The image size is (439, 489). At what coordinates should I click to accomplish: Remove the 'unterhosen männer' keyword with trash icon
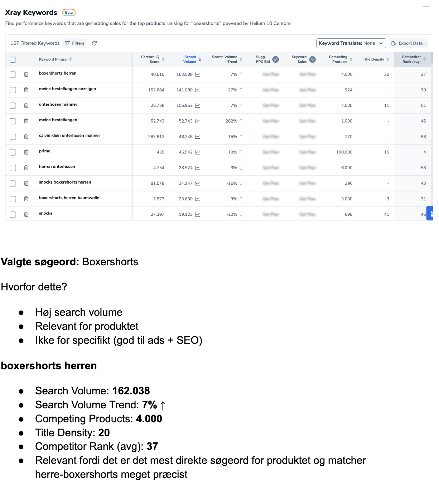pos(26,105)
